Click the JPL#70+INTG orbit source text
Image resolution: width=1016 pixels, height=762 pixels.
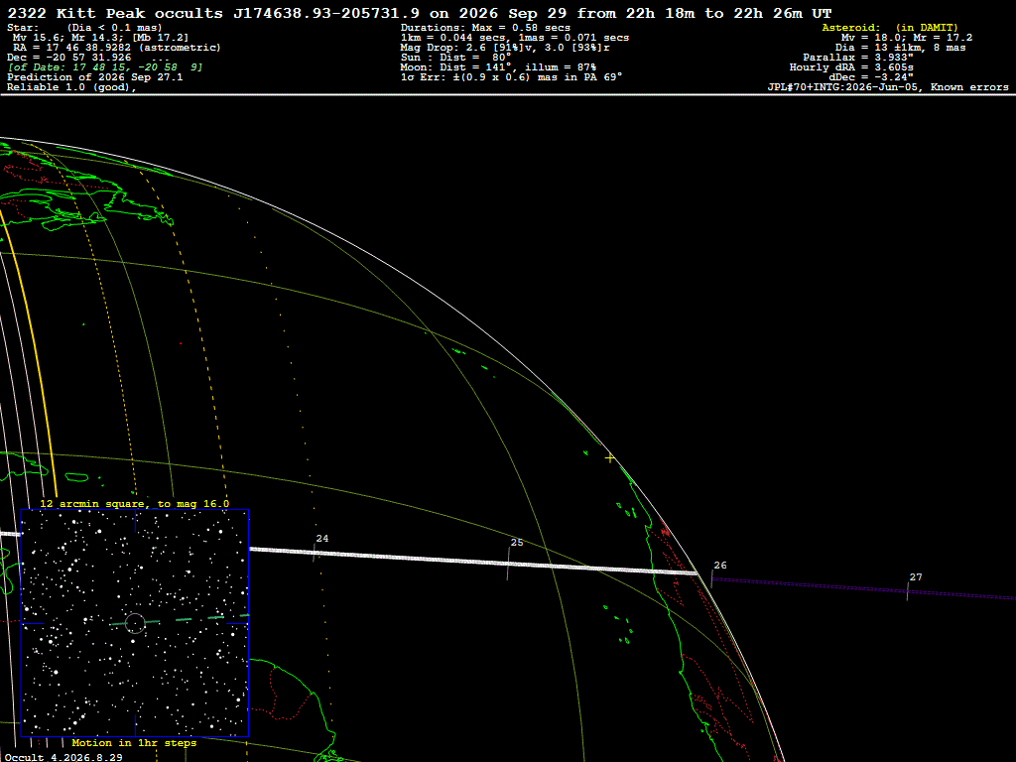888,87
